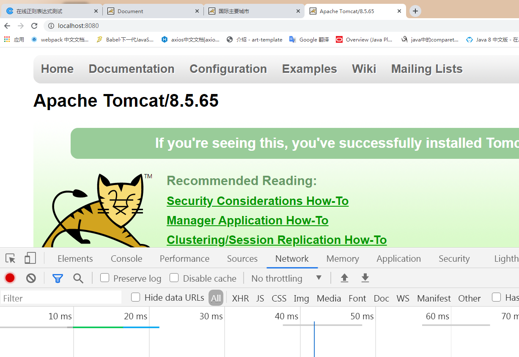Image resolution: width=519 pixels, height=357 pixels.
Task: Click the browser forward arrow
Action: click(21, 26)
